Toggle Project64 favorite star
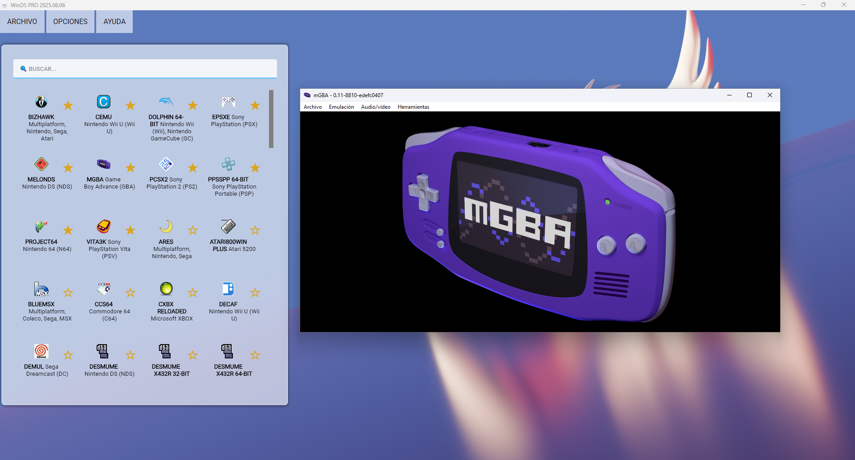Screen dimensions: 855x460 [68, 230]
